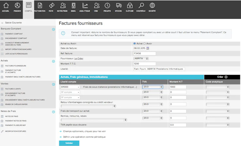Click the Date de facture field

pos(139,48)
